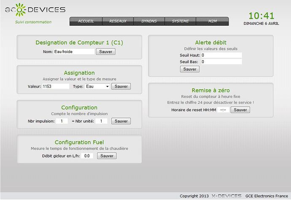Image resolution: width=291 pixels, height=200 pixels.
Task: Go to the SYSTEME tab
Action: [x=181, y=21]
